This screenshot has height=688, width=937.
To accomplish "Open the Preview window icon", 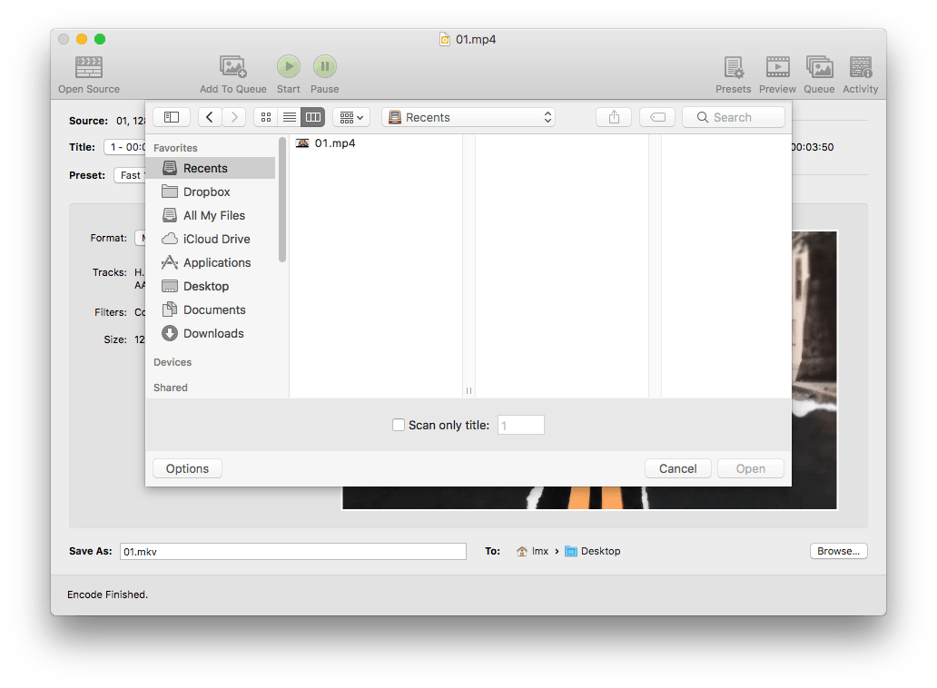I will coord(777,67).
